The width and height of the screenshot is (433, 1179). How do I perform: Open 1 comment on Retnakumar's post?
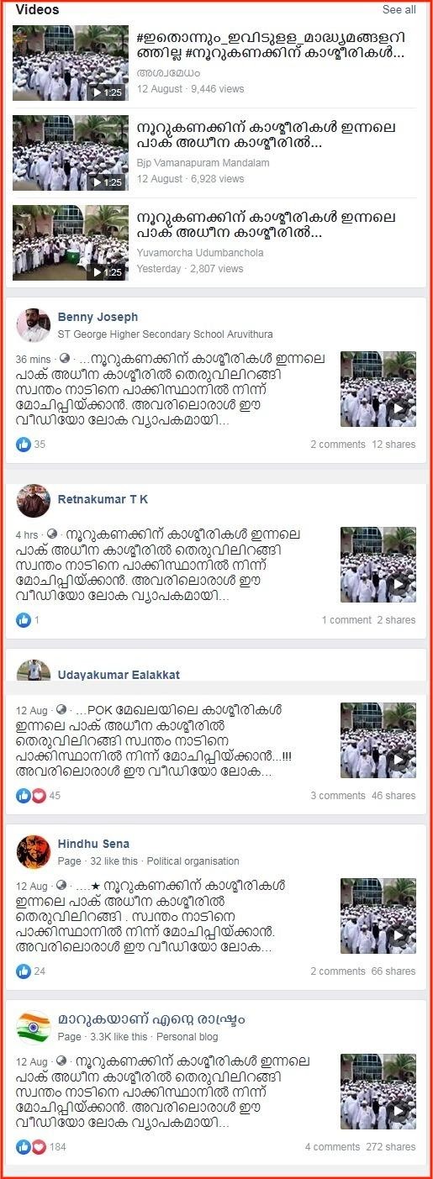[x=346, y=620]
